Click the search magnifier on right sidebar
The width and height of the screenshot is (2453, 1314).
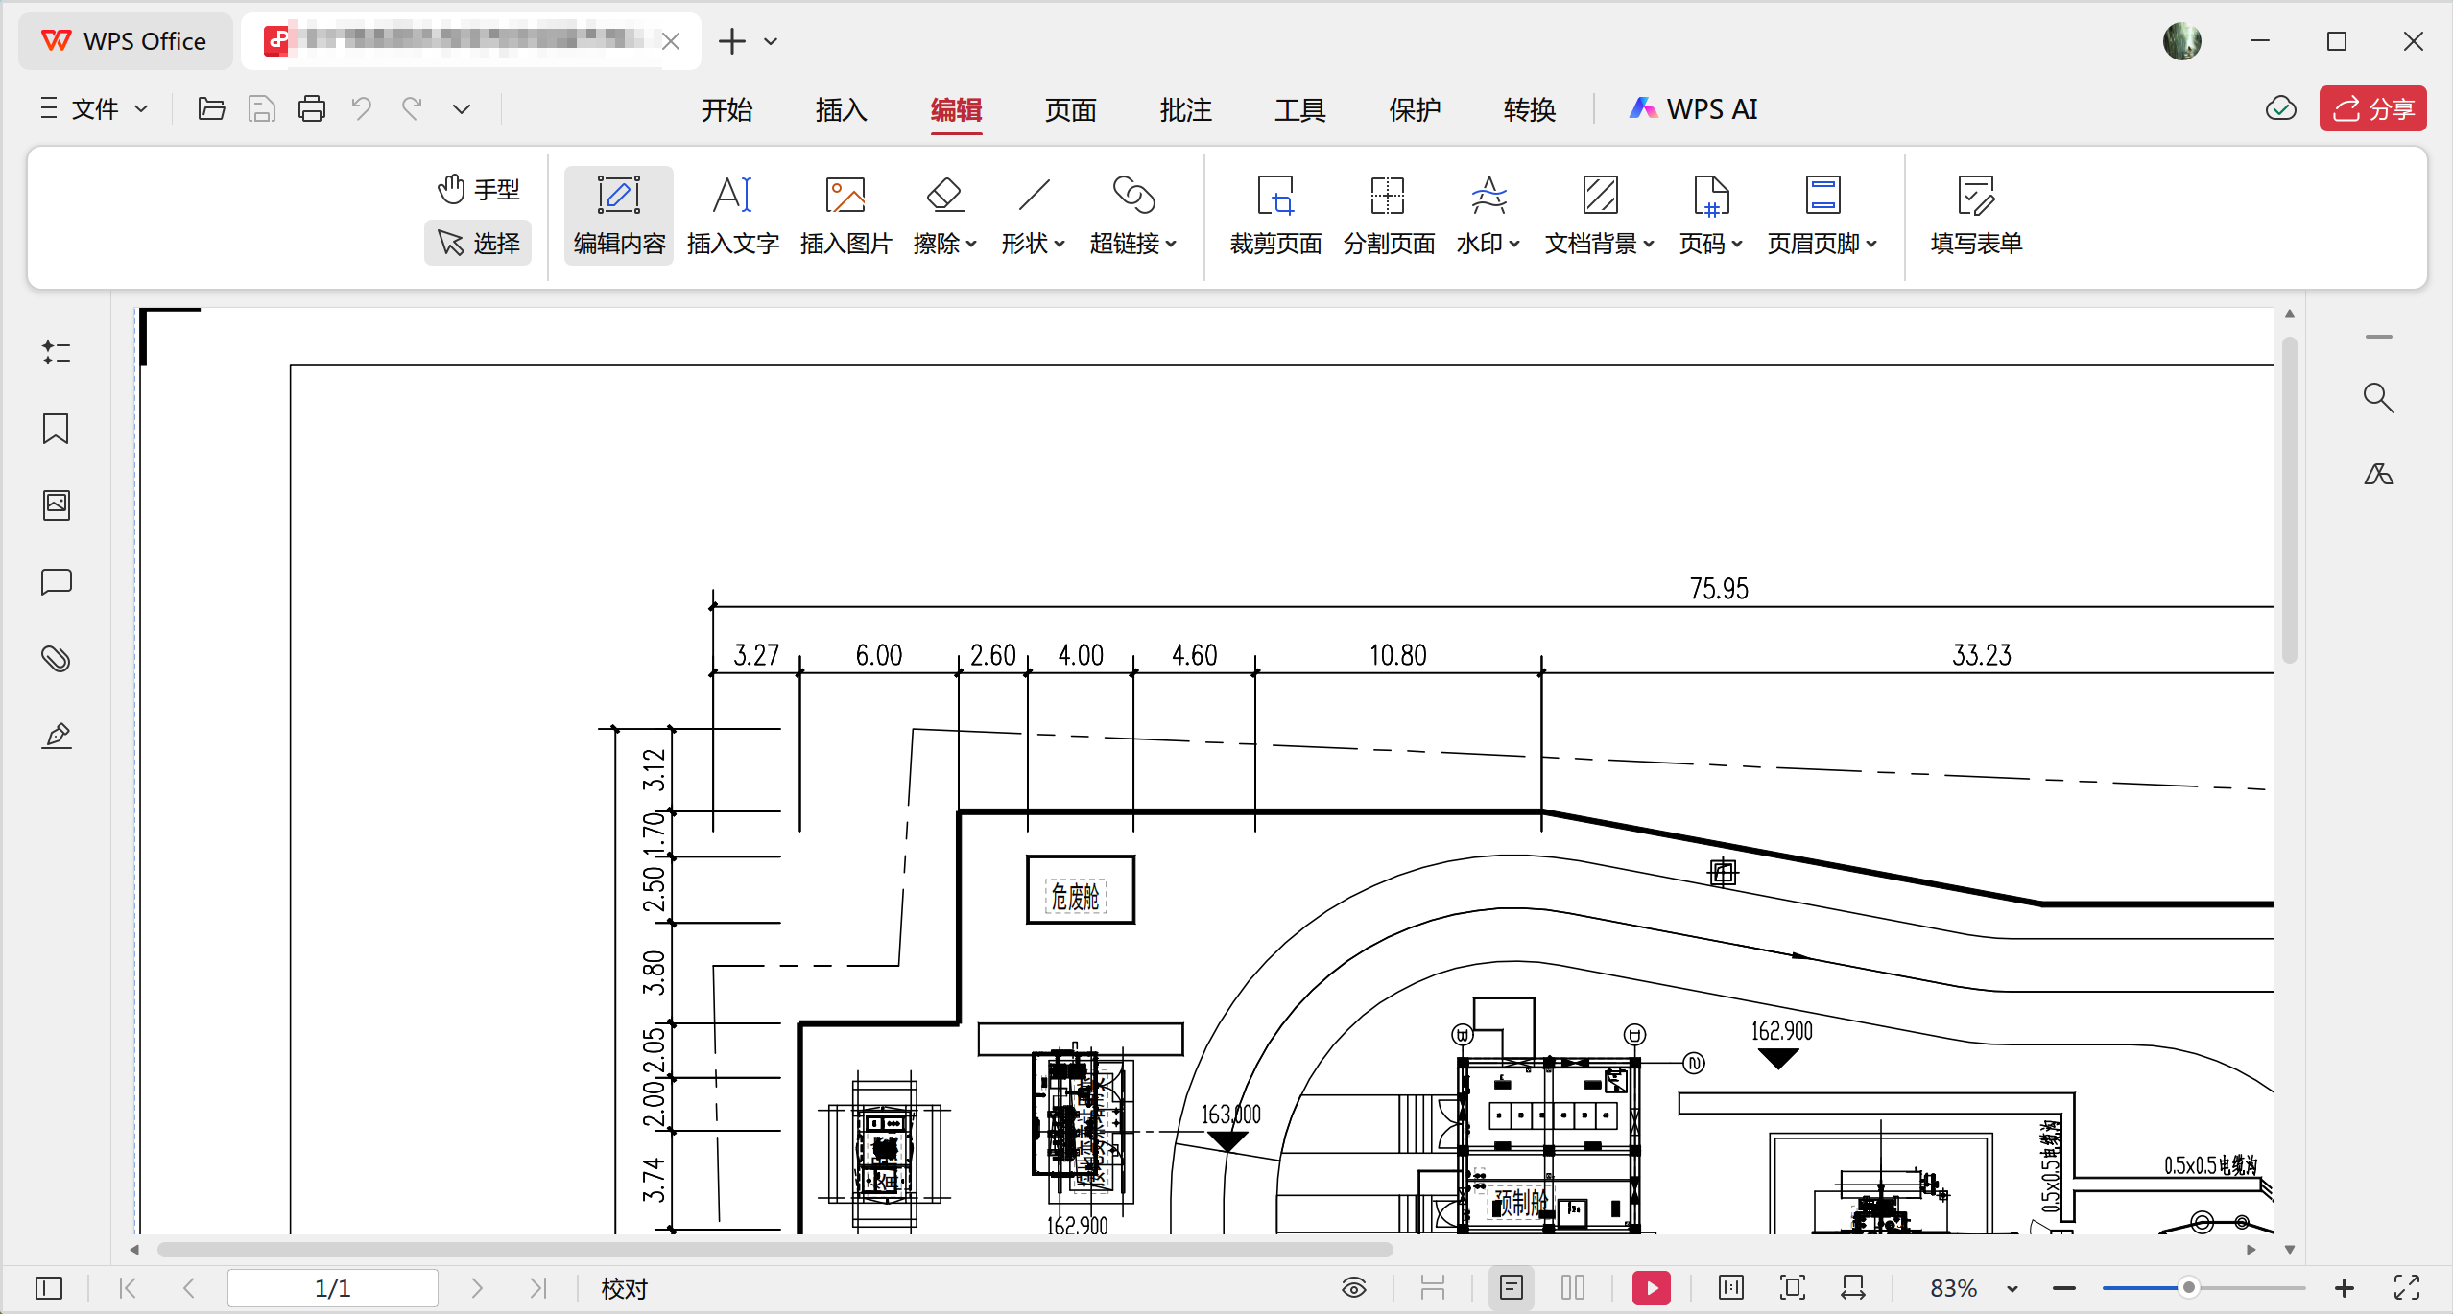tap(2378, 397)
